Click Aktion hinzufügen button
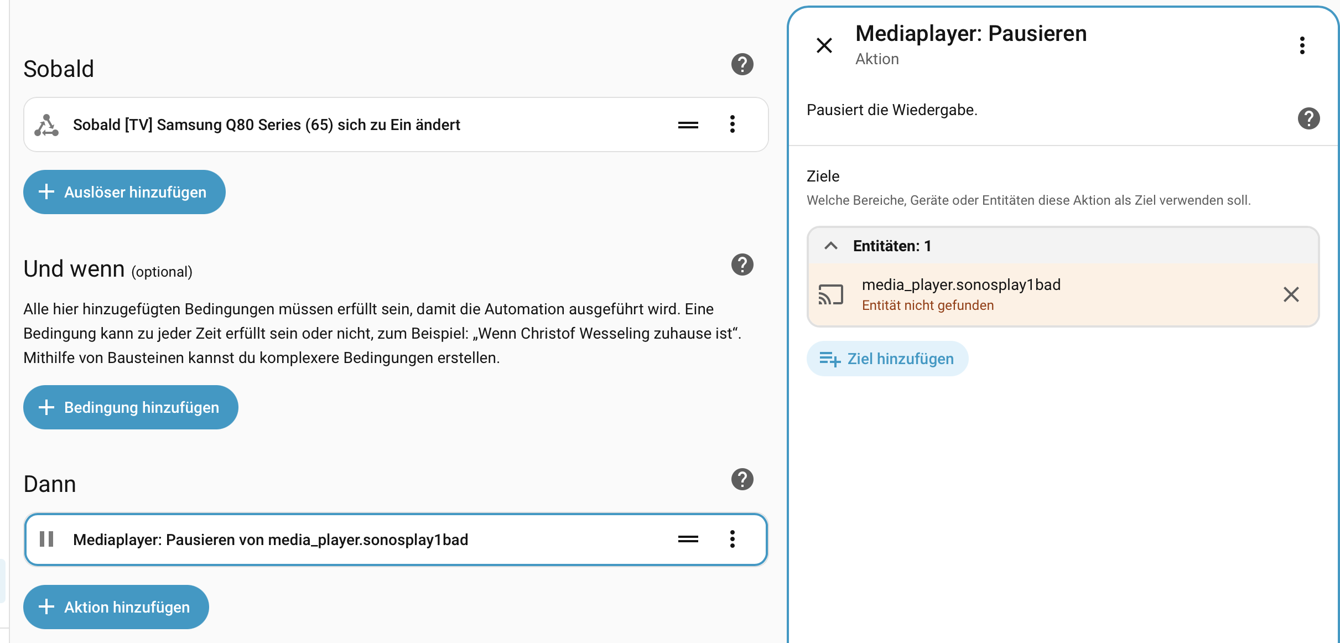This screenshot has height=643, width=1340. click(x=116, y=607)
